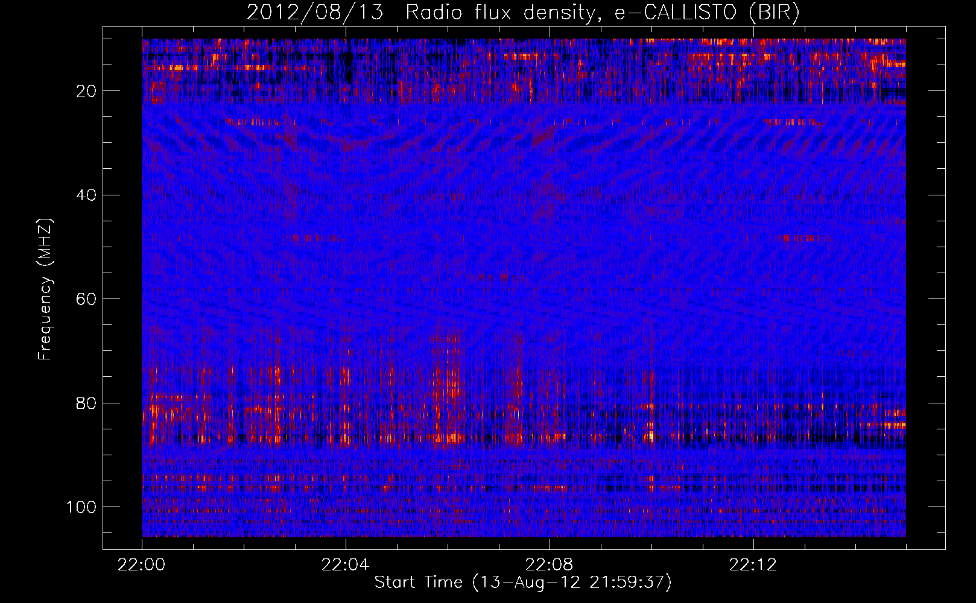The height and width of the screenshot is (603, 976).
Task: Click the '22:00' time tick label
Action: (x=142, y=565)
